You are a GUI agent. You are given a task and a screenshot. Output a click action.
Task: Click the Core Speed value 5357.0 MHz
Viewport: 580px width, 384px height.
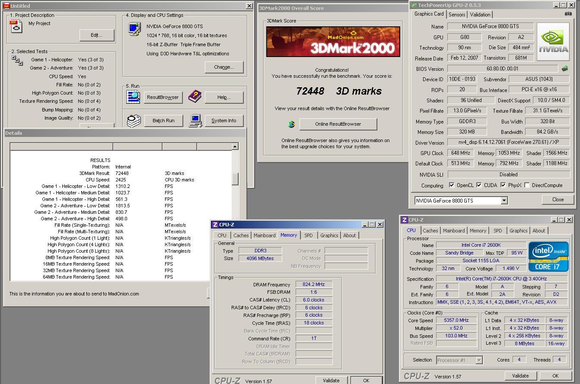coord(456,320)
